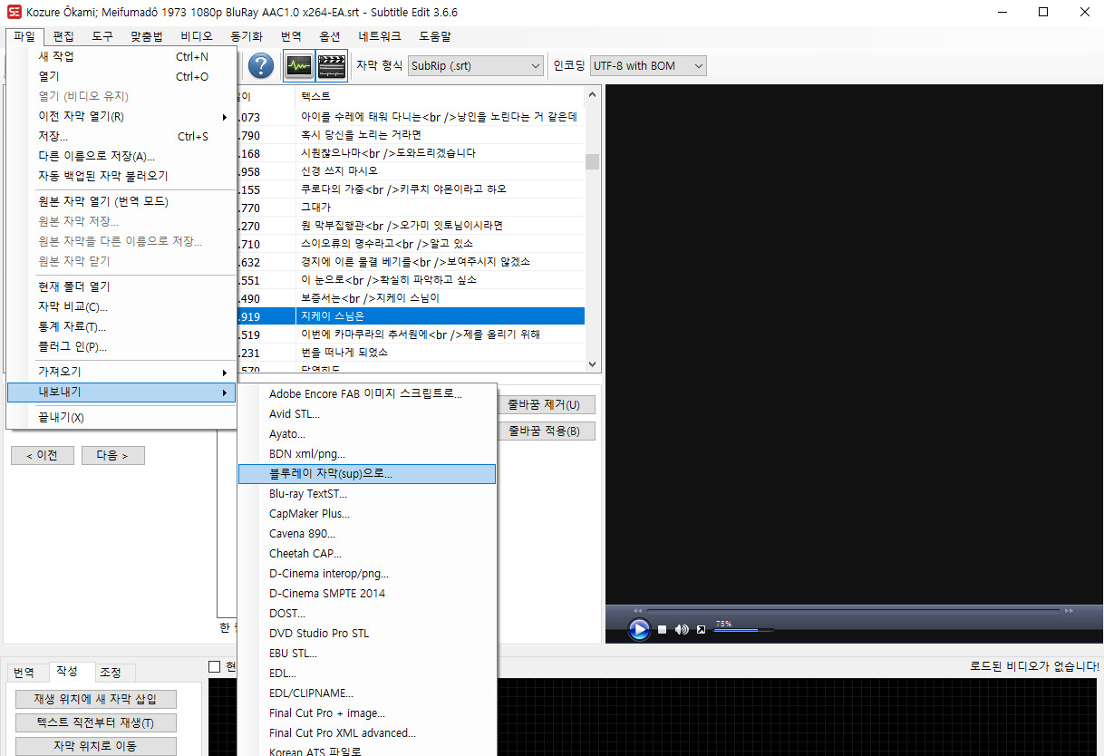The image size is (1104, 756).
Task: Open the 도구 menu
Action: (102, 36)
